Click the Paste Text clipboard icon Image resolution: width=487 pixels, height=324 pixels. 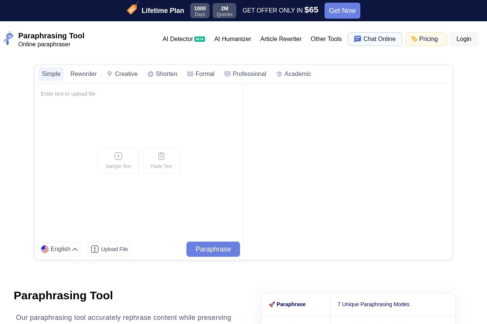[161, 156]
